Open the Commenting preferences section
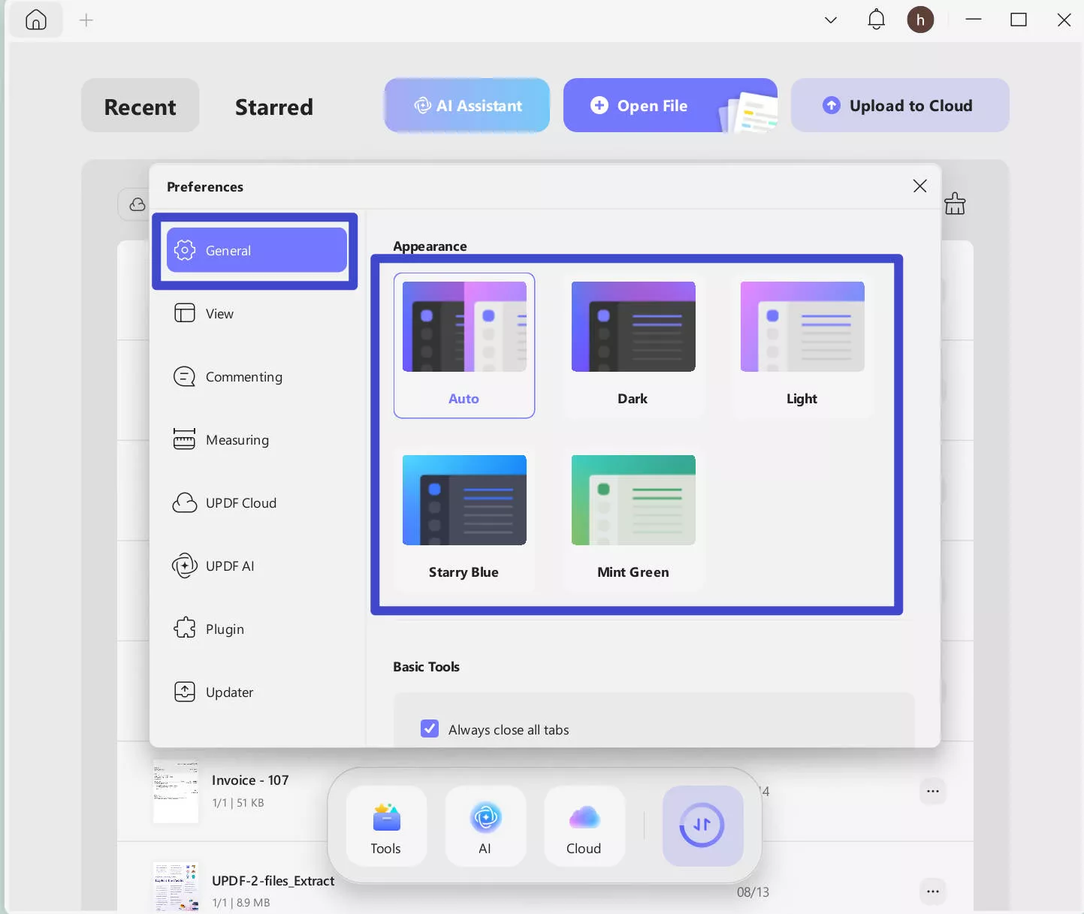 257,376
